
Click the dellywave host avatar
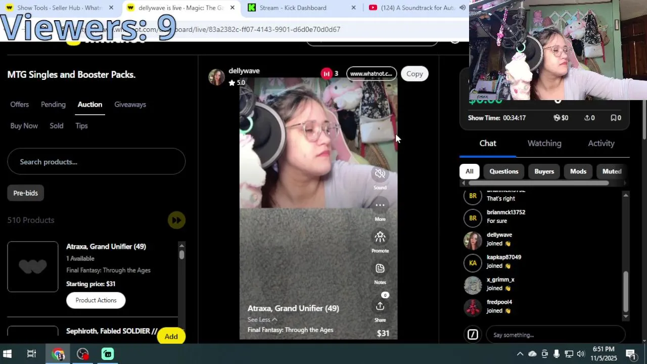216,77
